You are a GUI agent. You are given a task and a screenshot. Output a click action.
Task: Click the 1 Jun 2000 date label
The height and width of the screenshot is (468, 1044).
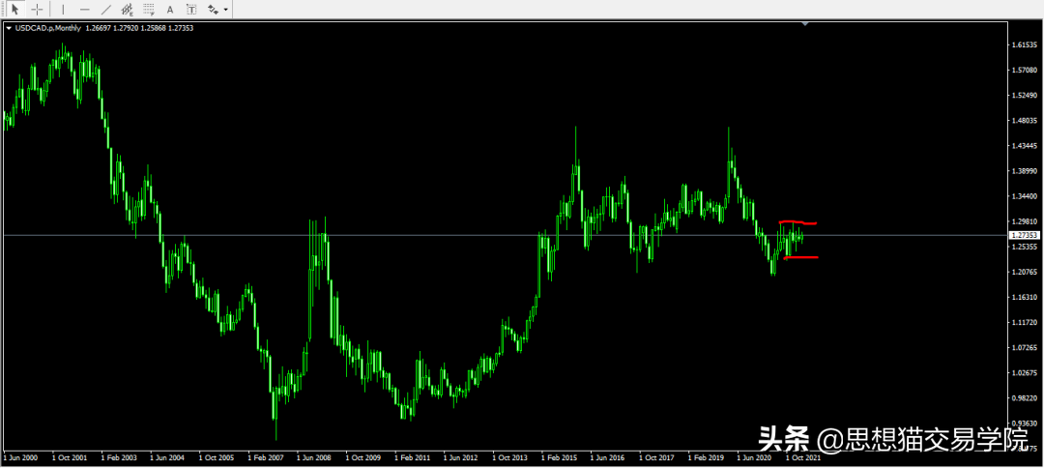click(x=19, y=458)
